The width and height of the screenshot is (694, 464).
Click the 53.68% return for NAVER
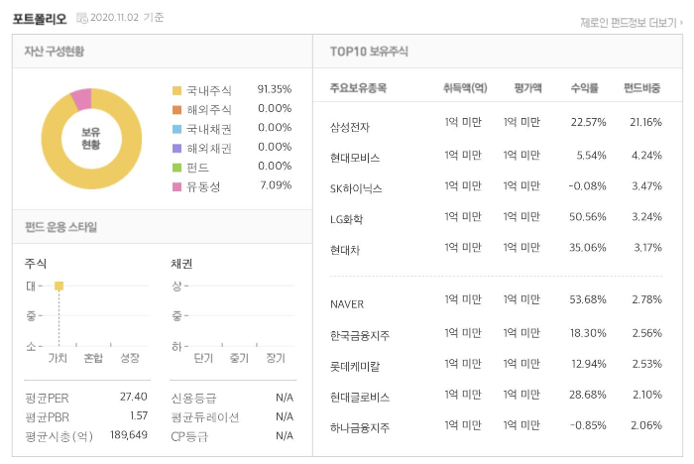click(587, 299)
